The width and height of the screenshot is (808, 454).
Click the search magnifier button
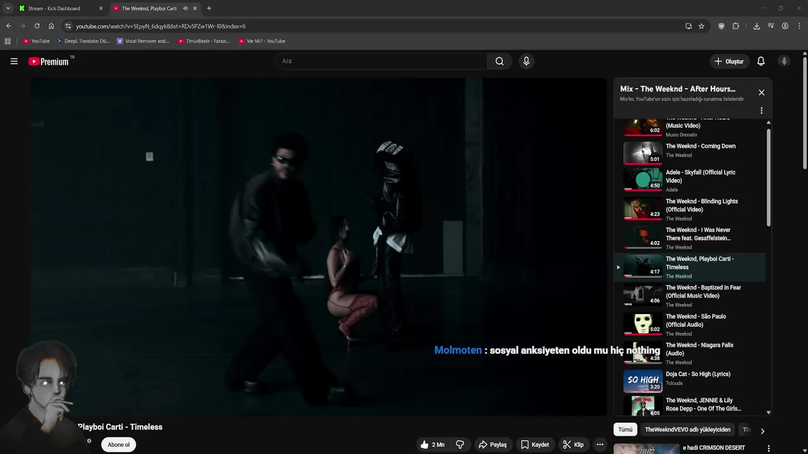coord(499,61)
